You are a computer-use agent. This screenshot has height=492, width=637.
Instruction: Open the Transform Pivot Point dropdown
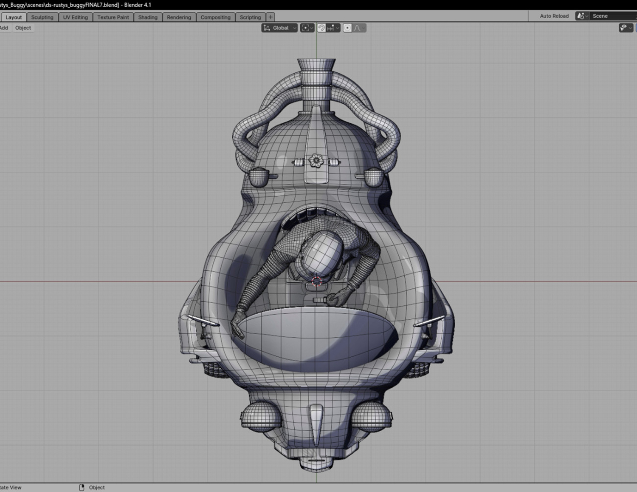coord(307,28)
